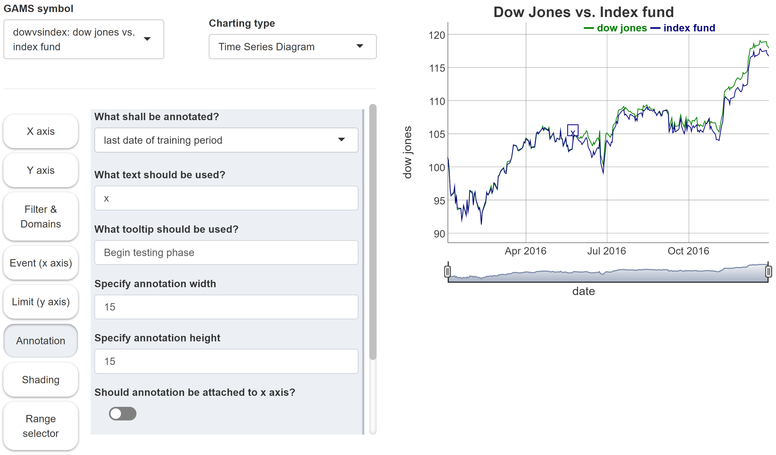
Task: Open 'What shall be annotated' dropdown
Action: [226, 140]
